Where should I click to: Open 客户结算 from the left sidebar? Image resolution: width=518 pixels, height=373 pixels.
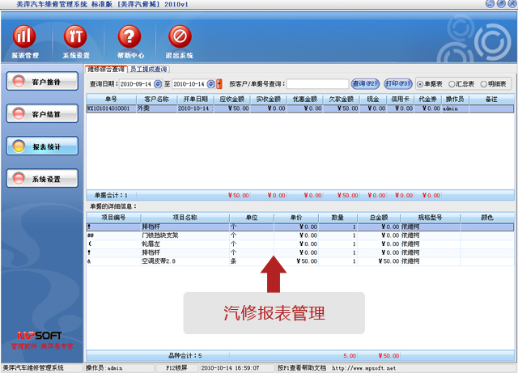coord(42,114)
